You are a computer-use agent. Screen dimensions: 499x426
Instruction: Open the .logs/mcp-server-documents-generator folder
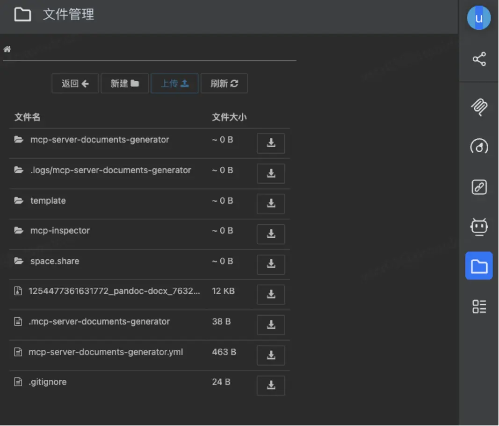(x=111, y=170)
